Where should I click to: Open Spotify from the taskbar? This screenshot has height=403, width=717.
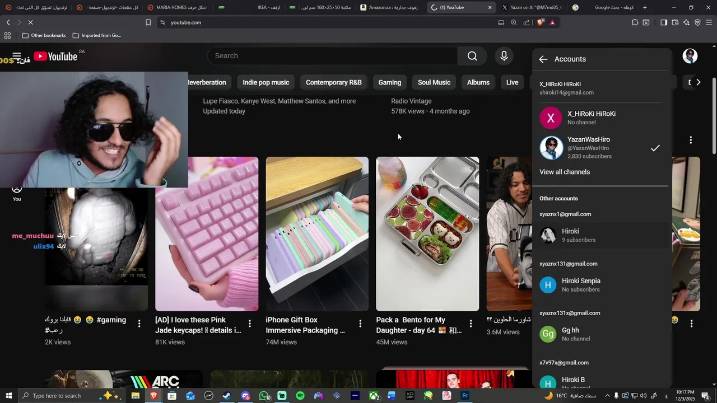pyautogui.click(x=300, y=396)
